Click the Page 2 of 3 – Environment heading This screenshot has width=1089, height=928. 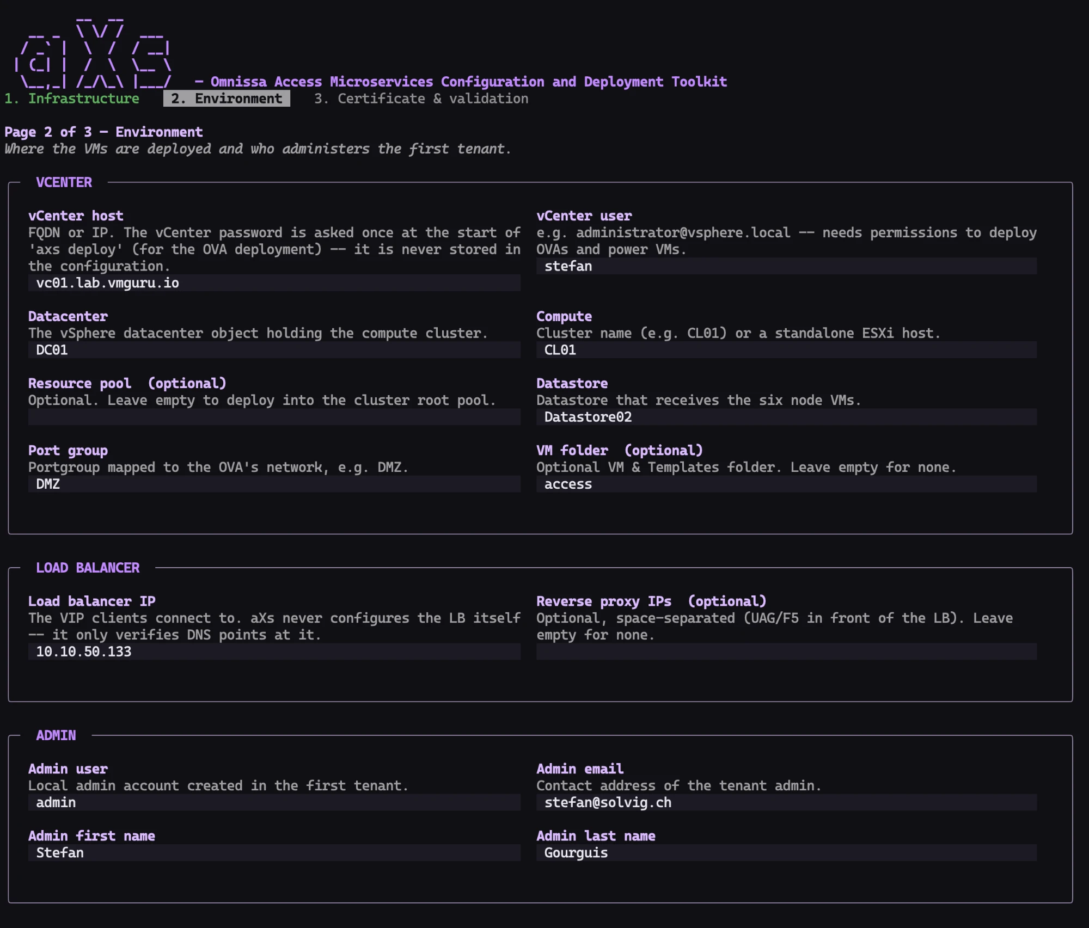click(x=103, y=132)
